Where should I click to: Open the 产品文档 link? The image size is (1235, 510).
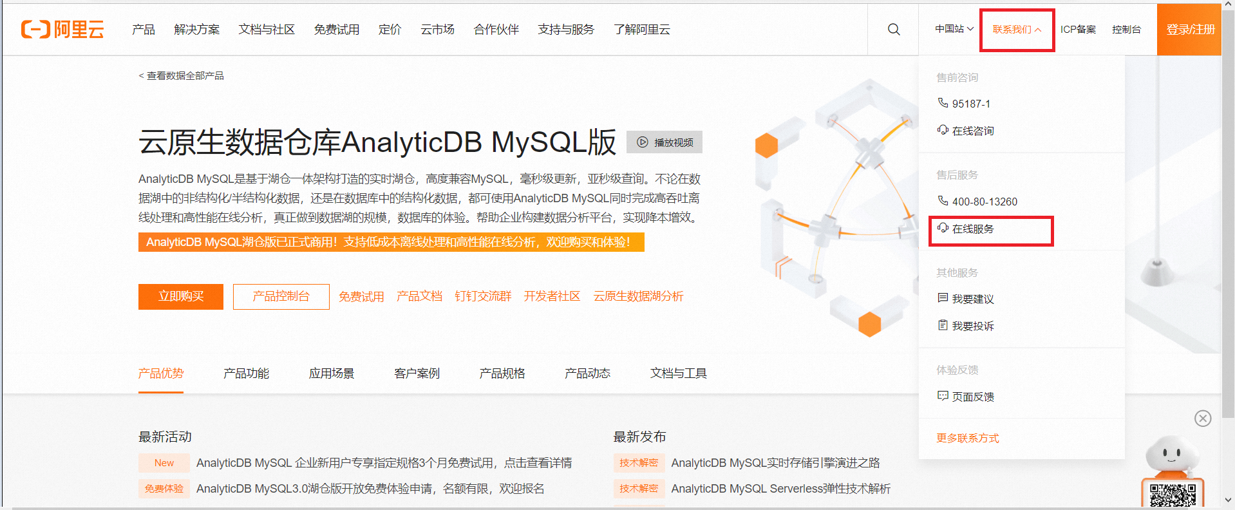(419, 296)
